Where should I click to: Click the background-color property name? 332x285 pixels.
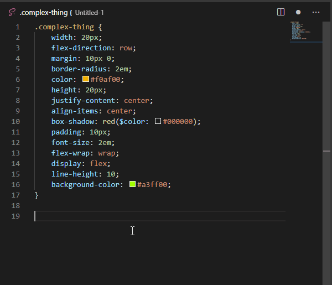click(x=85, y=185)
